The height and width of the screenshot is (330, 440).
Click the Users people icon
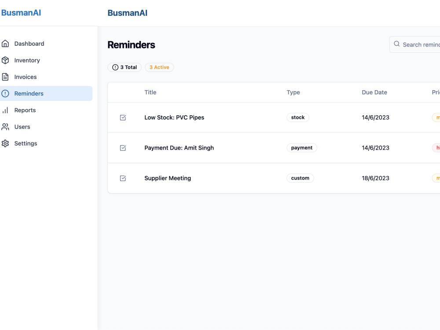coord(5,127)
